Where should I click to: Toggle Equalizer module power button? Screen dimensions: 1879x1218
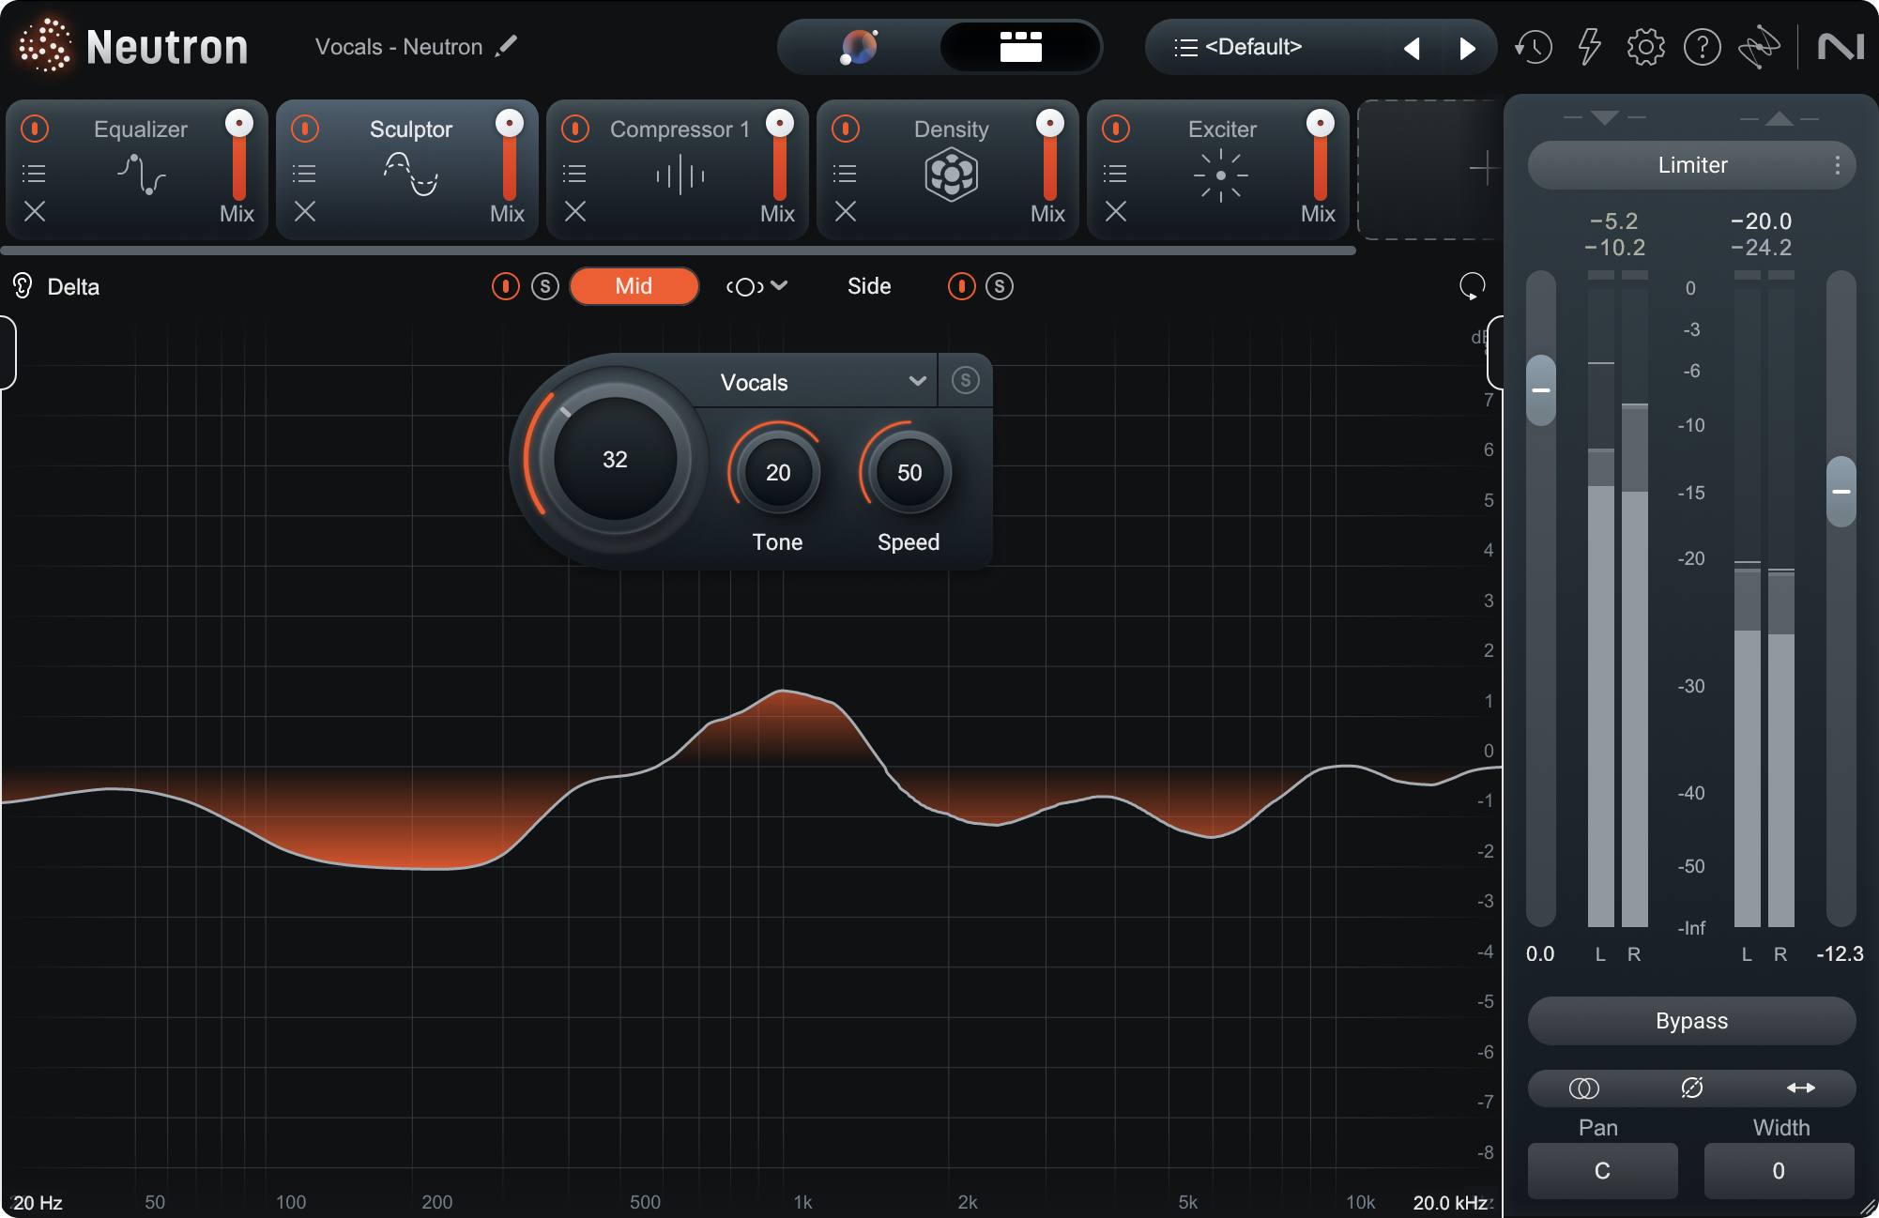35,129
